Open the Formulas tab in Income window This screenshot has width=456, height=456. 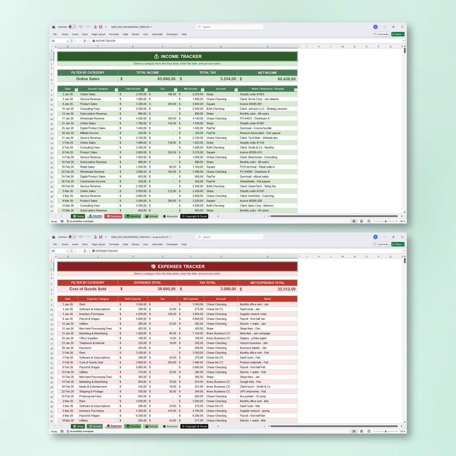[x=114, y=34]
